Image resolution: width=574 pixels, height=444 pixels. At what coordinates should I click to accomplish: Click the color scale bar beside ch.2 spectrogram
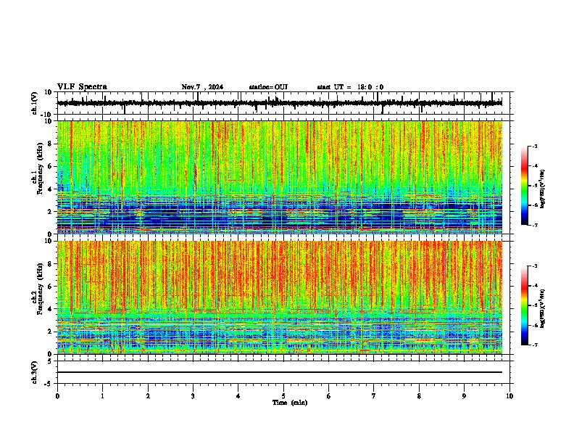525,305
